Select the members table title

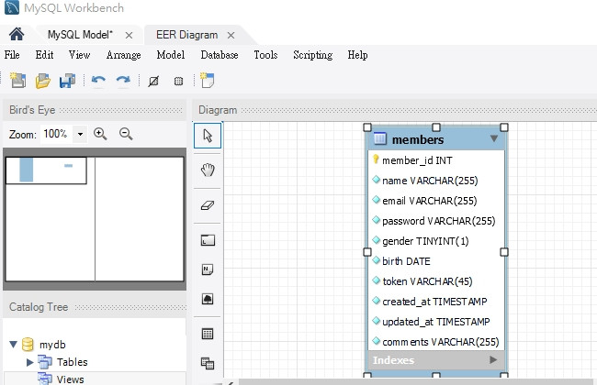[418, 139]
